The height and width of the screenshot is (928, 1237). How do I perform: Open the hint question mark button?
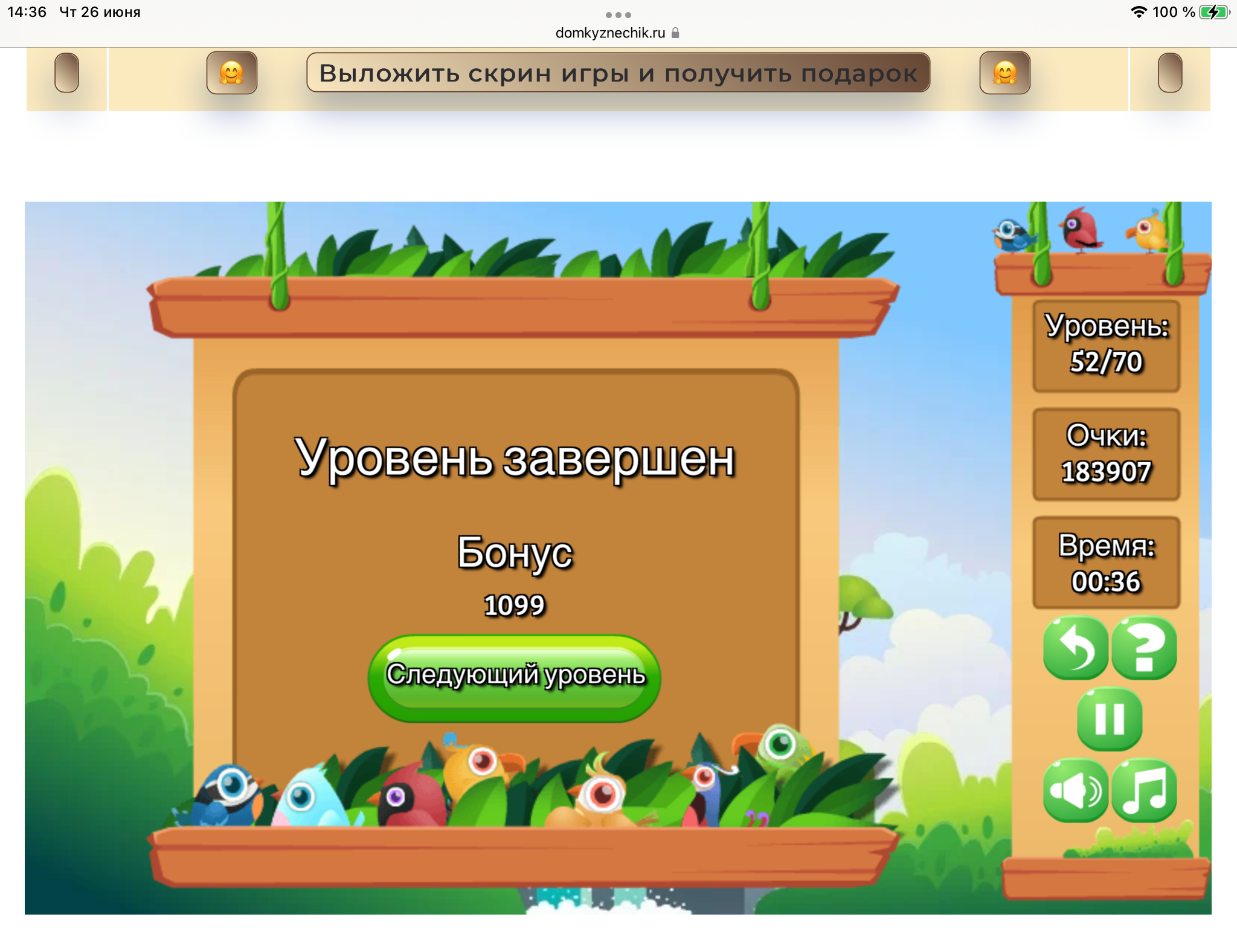tap(1144, 648)
